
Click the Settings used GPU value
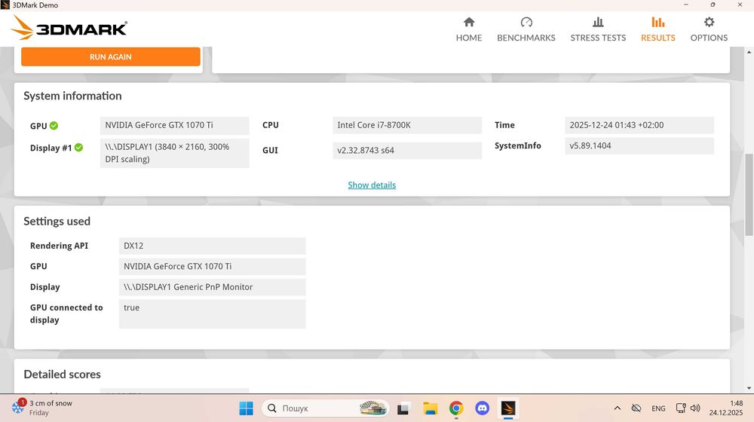pyautogui.click(x=212, y=266)
